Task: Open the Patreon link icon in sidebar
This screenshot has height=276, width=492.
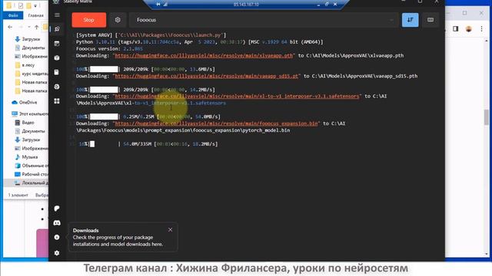Action: point(57,209)
